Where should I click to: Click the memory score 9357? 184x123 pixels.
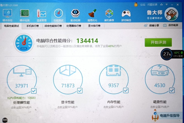pyautogui.click(x=113, y=85)
